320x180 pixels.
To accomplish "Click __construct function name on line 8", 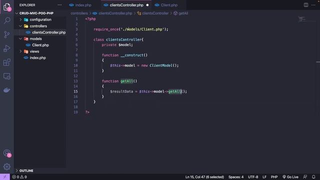I will (132, 55).
